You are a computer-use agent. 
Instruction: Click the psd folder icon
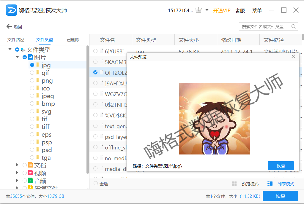click(38, 150)
